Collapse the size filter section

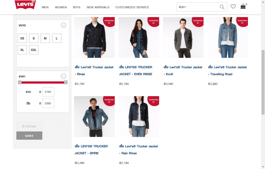pyautogui.click(x=63, y=25)
